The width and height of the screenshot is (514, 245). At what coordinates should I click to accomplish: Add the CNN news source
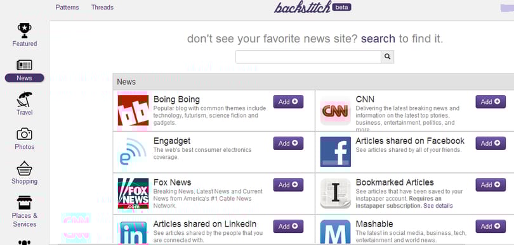pos(491,102)
